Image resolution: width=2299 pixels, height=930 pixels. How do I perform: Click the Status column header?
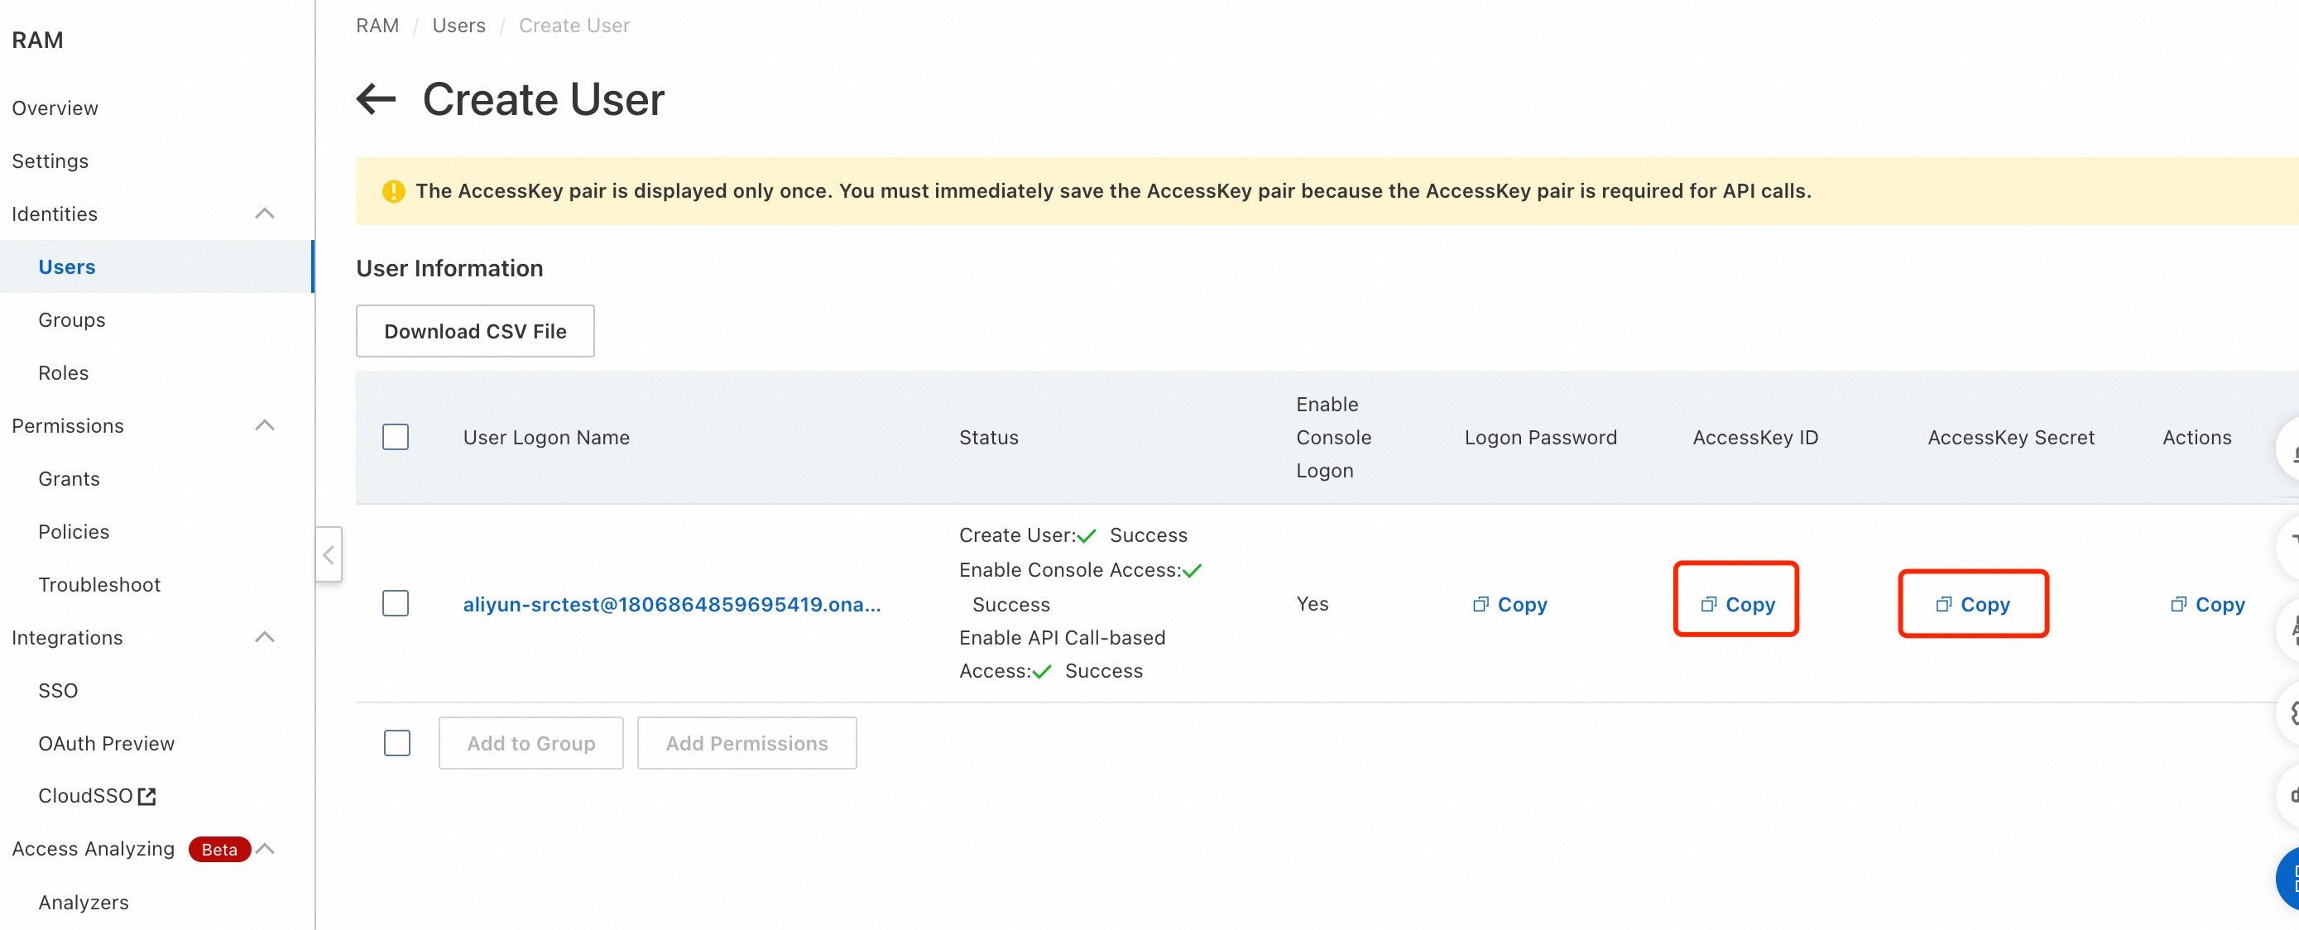pyautogui.click(x=989, y=438)
